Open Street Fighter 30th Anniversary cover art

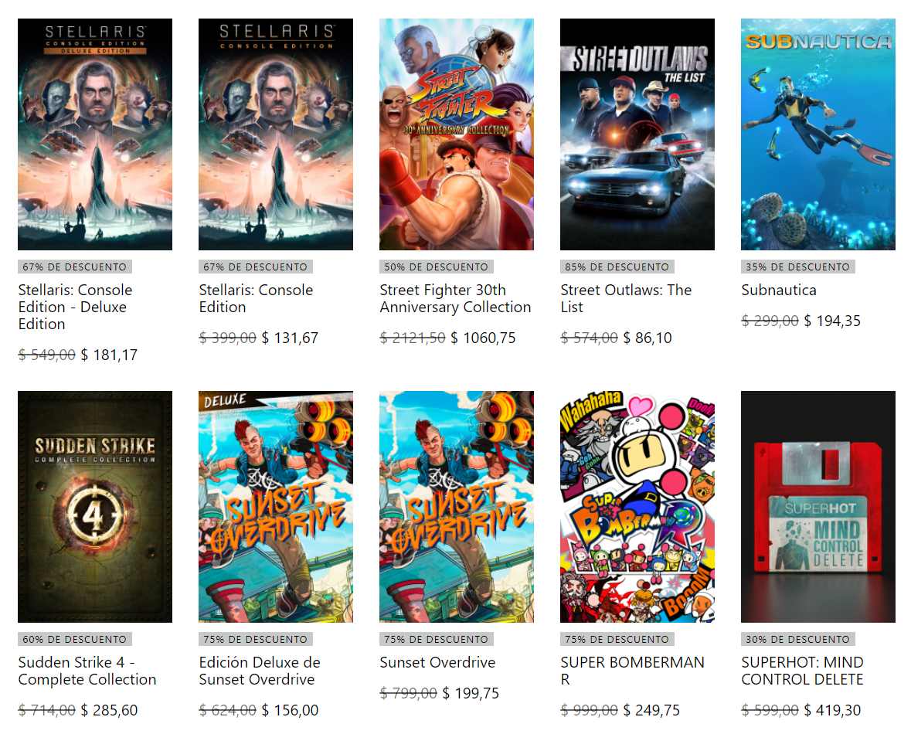456,134
